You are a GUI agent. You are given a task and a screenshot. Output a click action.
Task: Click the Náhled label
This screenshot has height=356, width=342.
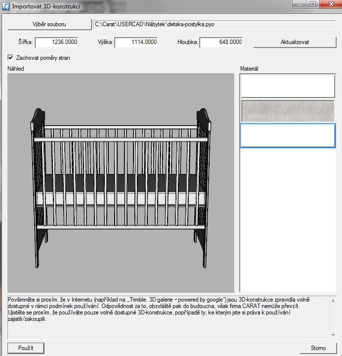[x=16, y=69]
